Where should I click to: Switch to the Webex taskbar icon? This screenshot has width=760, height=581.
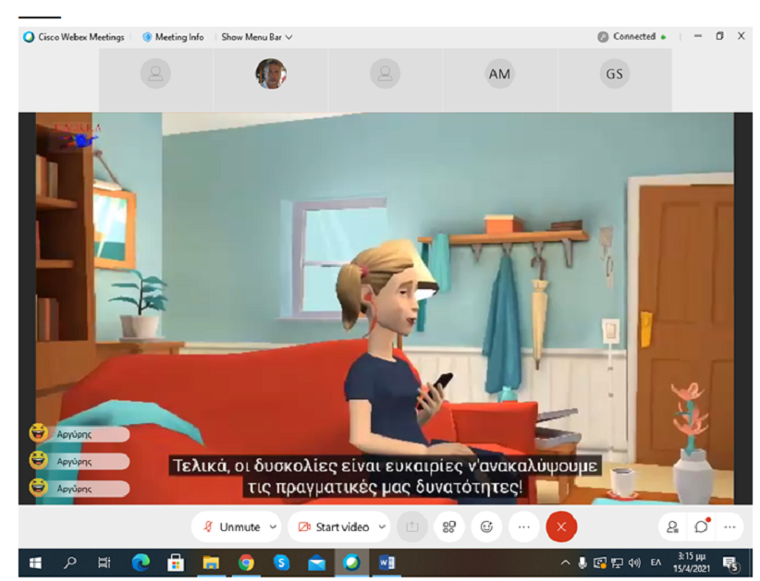pyautogui.click(x=351, y=563)
